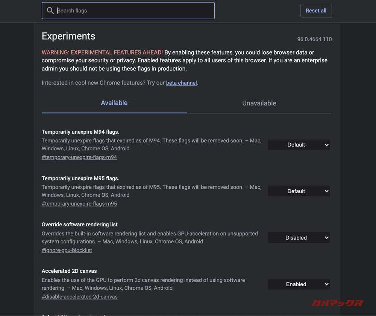This screenshot has height=316, width=376.
Task: Click the version number 96.0.4664.110
Action: point(314,39)
